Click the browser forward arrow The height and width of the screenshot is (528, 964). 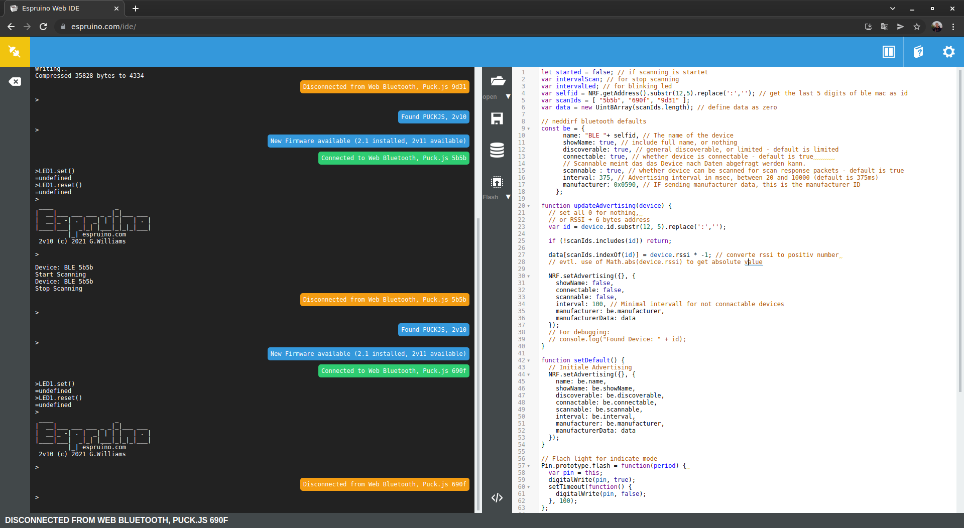tap(27, 27)
